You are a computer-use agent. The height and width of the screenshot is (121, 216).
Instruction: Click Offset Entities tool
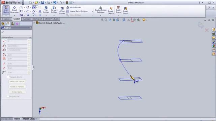pos(62,11)
